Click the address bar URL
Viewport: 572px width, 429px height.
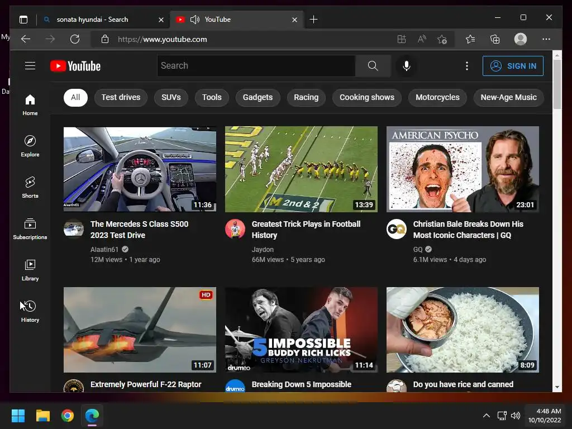click(x=163, y=40)
